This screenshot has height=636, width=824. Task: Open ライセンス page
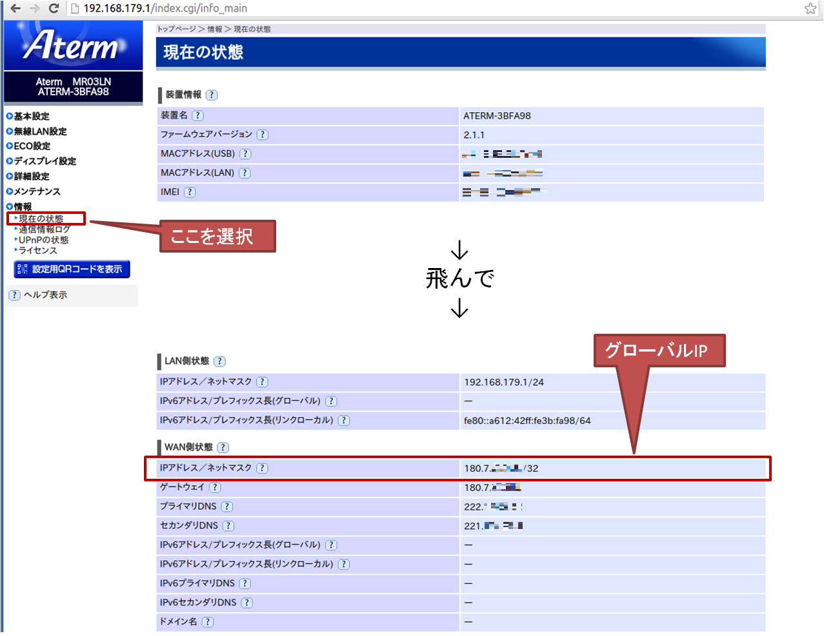tap(37, 250)
